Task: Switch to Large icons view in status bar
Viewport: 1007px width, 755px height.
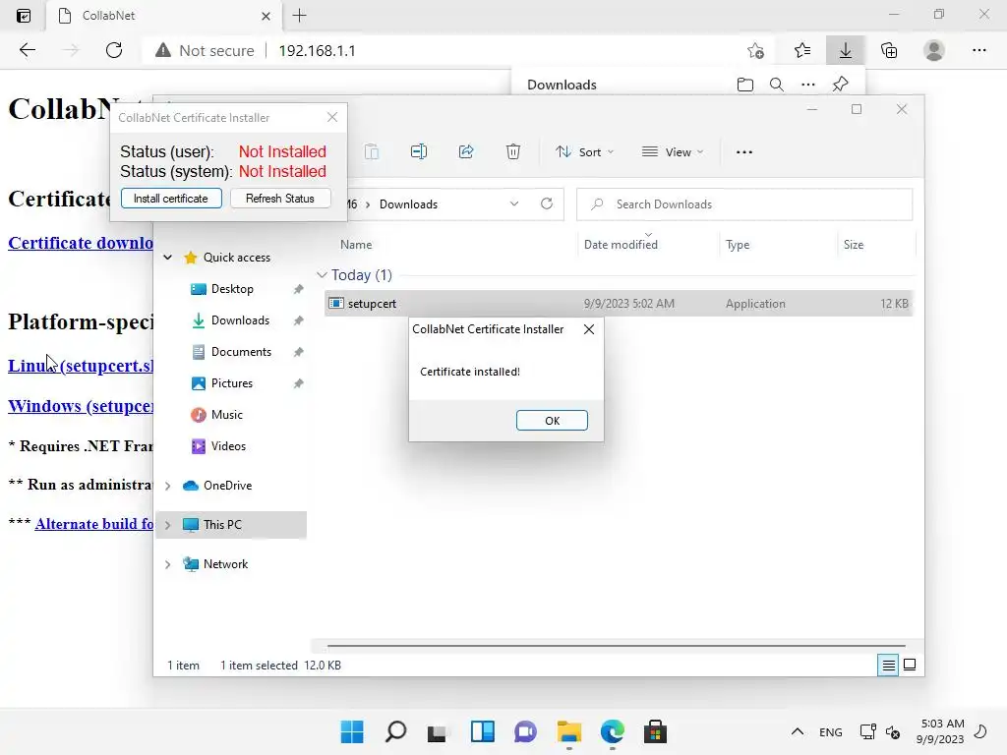Action: pyautogui.click(x=910, y=665)
